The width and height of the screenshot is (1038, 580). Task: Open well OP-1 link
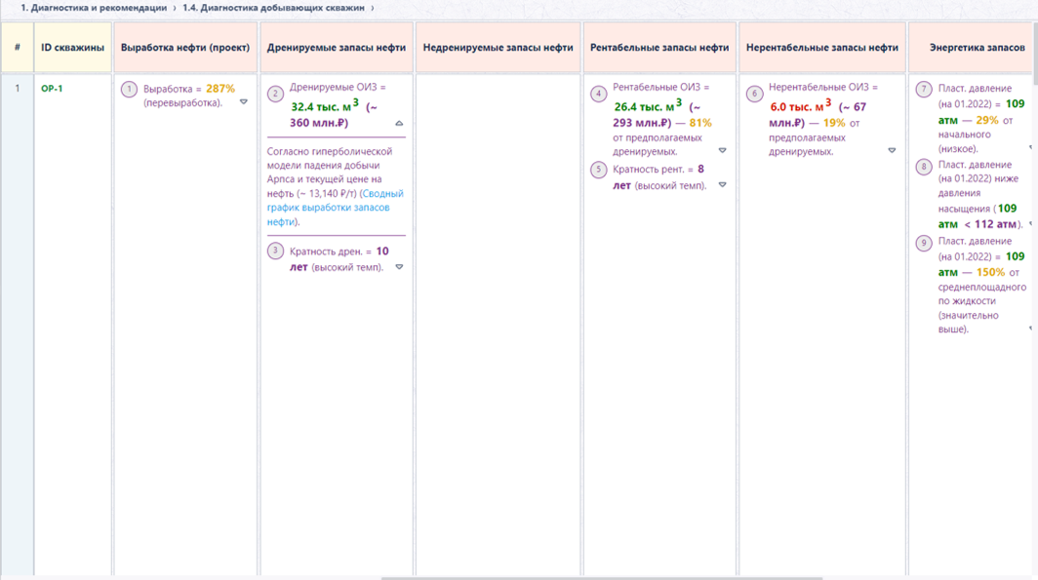(x=52, y=89)
